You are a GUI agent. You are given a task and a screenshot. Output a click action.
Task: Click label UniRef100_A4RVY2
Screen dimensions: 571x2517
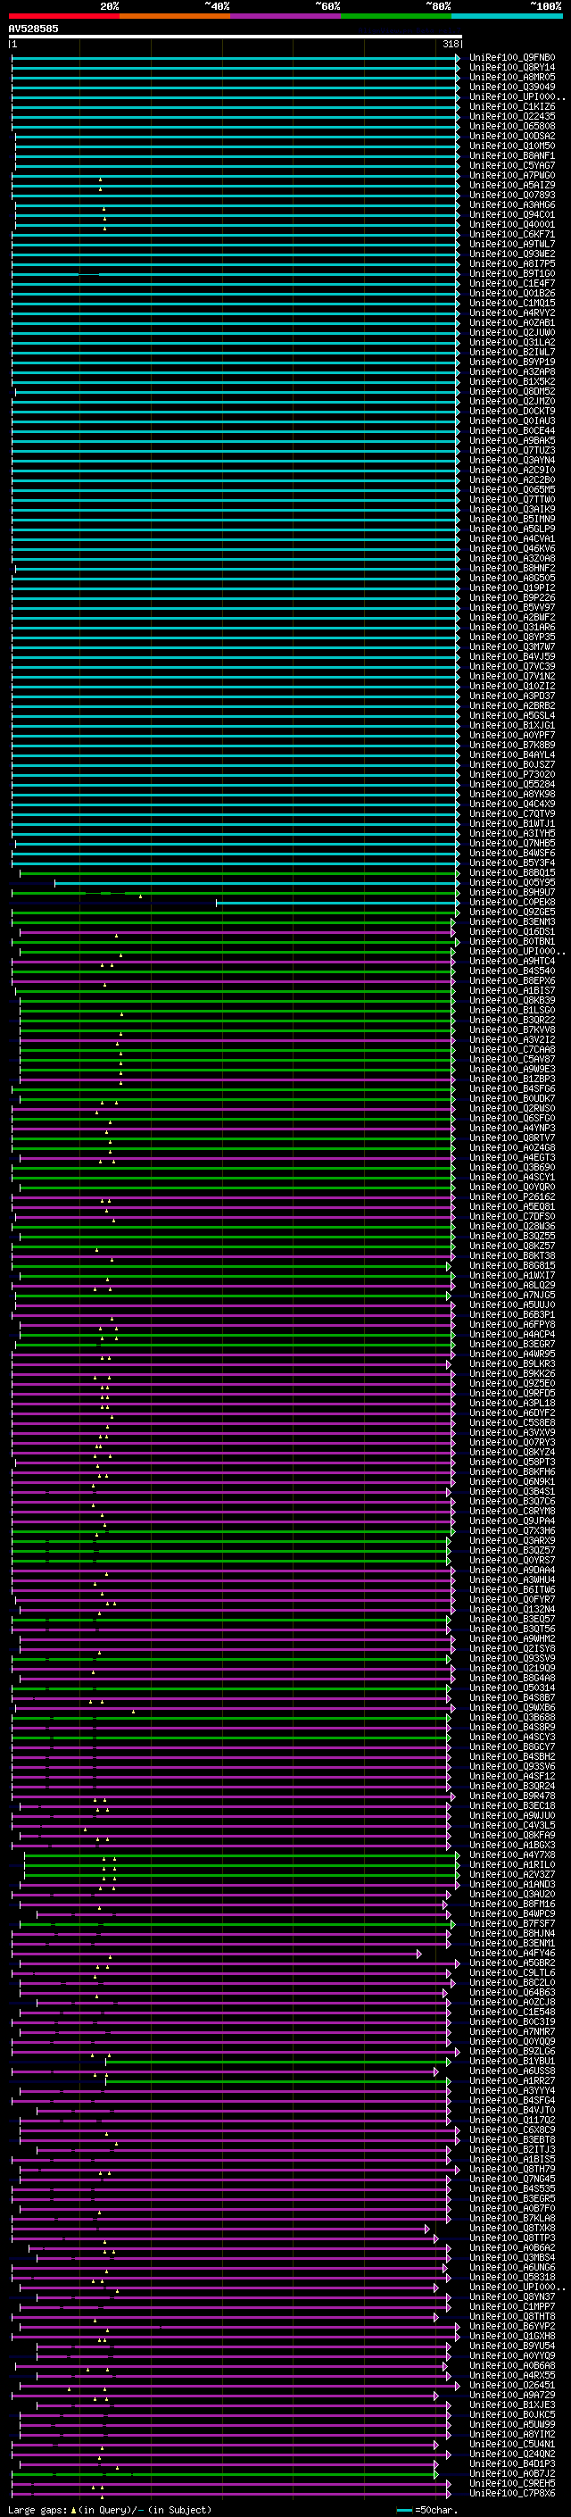tap(512, 313)
